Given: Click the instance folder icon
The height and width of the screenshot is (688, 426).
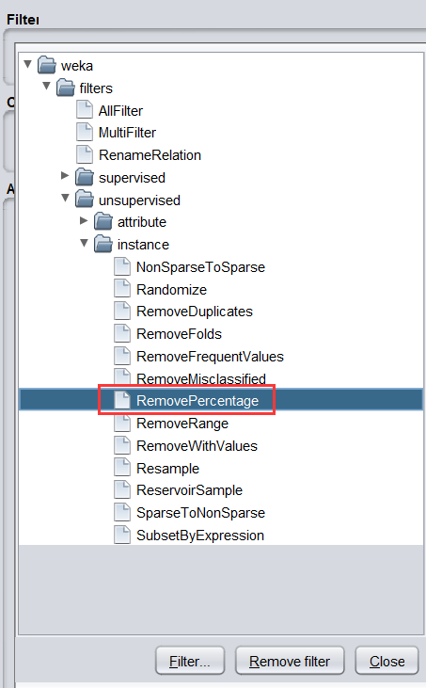Looking at the screenshot, I should 103,244.
